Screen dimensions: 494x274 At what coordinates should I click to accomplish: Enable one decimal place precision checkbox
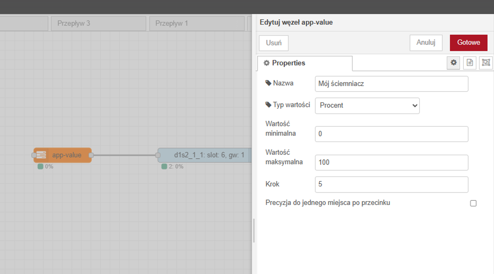coord(473,203)
